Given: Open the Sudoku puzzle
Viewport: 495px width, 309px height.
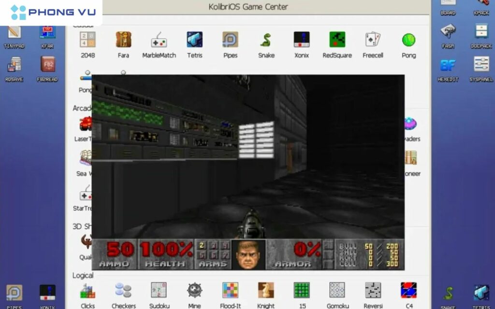Looking at the screenshot, I should tap(159, 290).
